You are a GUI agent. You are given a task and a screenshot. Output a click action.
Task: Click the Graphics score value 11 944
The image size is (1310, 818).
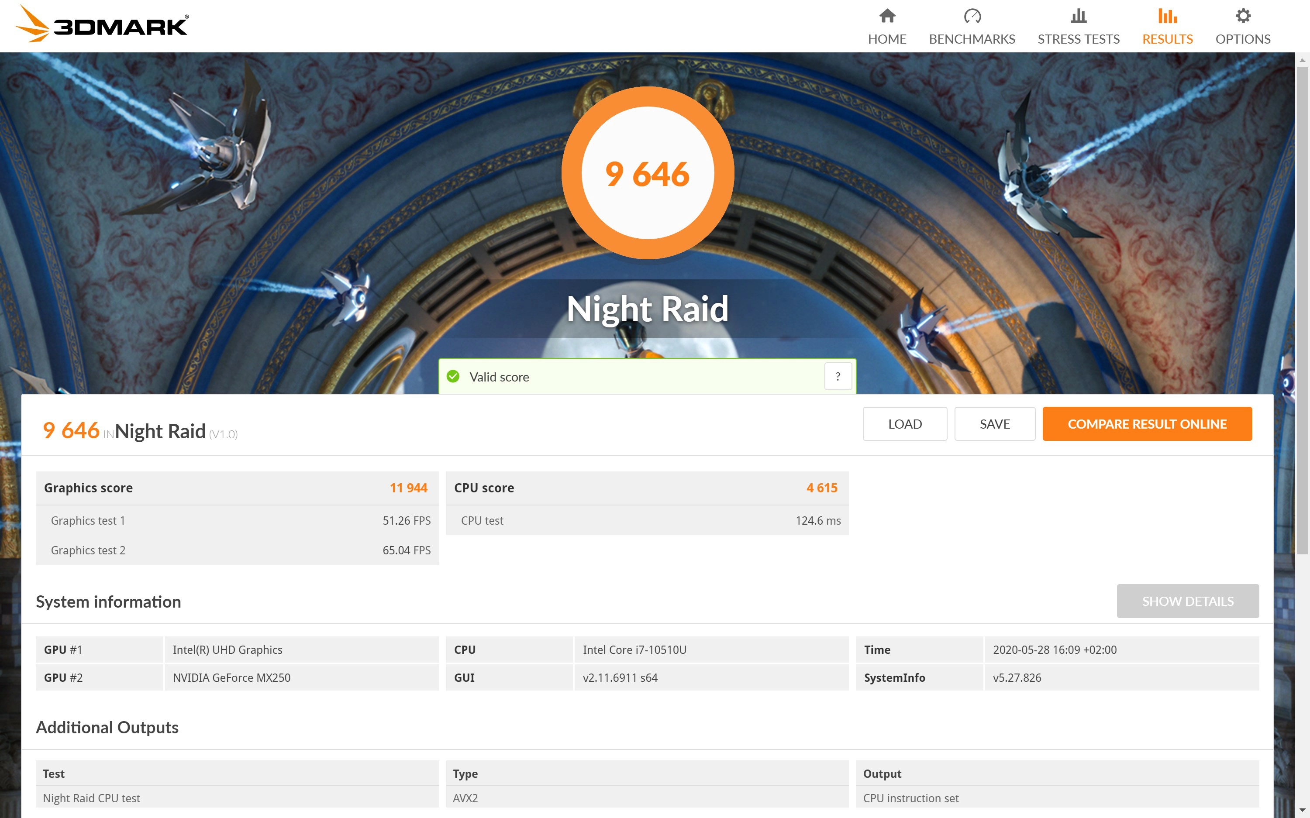[409, 488]
